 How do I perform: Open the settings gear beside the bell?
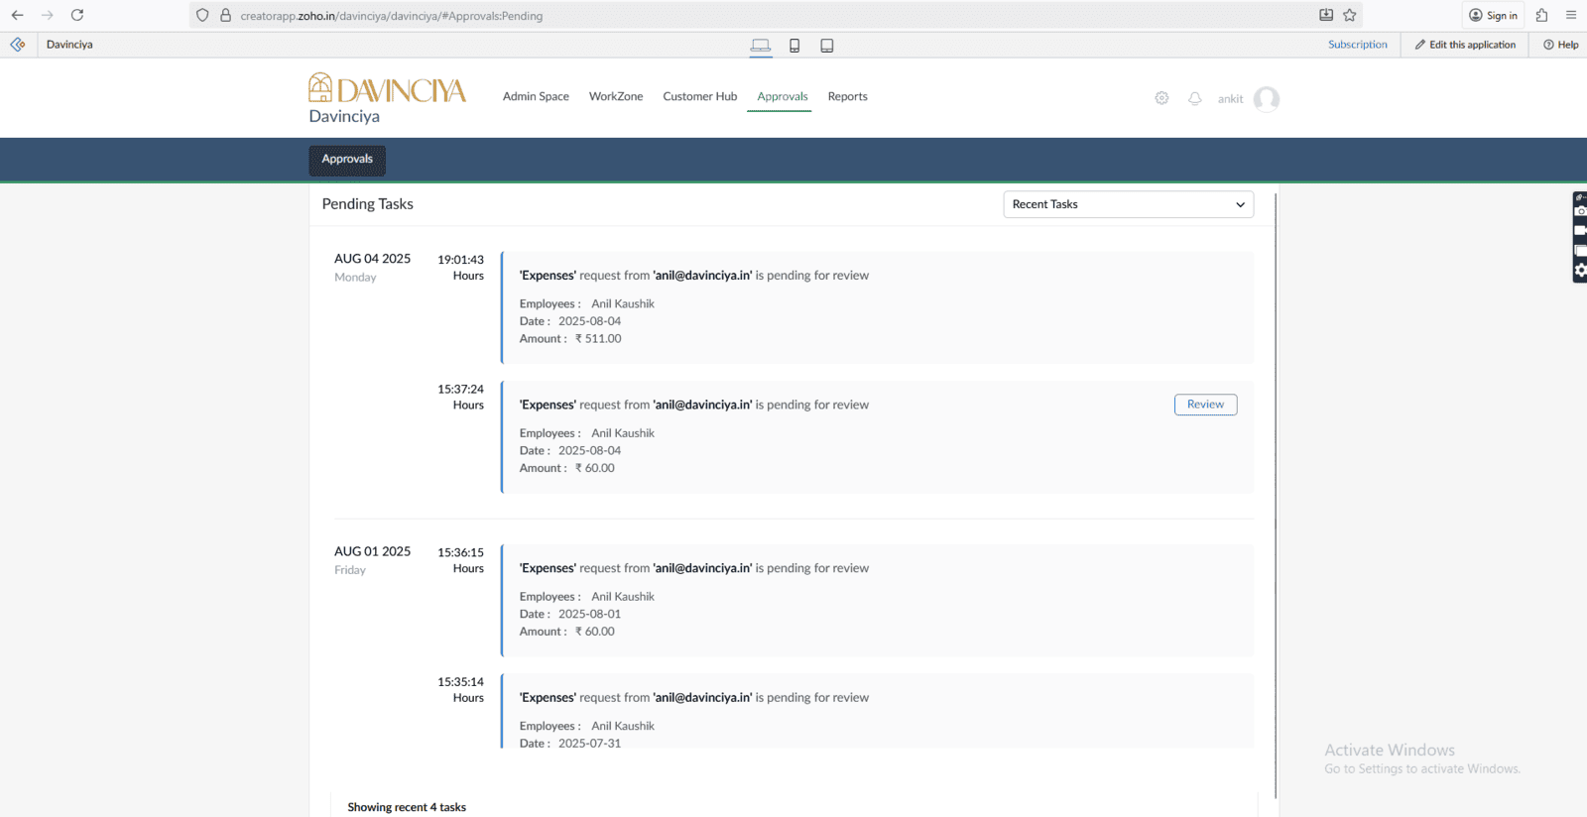click(x=1161, y=98)
